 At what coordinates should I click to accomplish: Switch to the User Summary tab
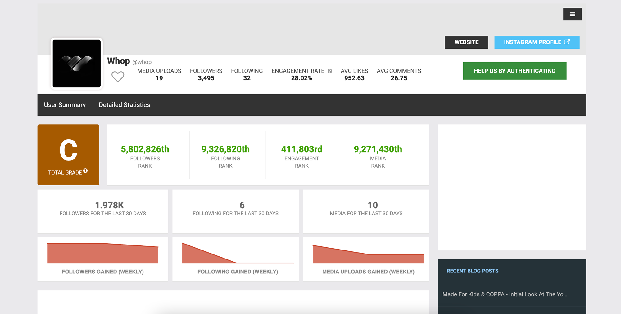coord(64,105)
